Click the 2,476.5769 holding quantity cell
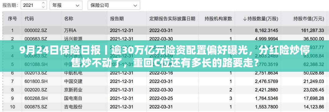 point(267,81)
